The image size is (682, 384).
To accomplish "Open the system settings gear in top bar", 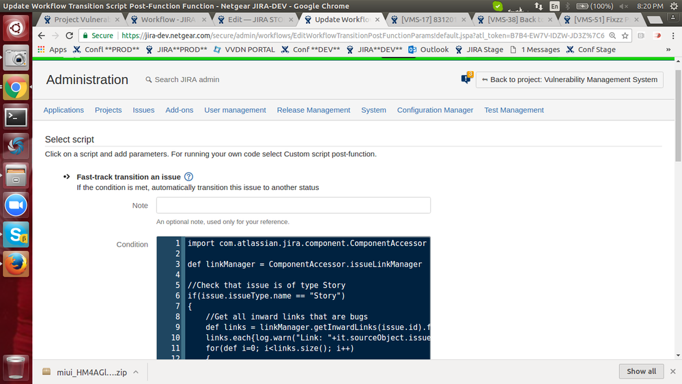I will (x=674, y=6).
